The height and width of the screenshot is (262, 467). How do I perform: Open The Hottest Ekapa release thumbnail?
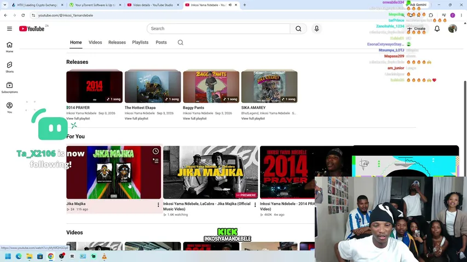coord(153,87)
